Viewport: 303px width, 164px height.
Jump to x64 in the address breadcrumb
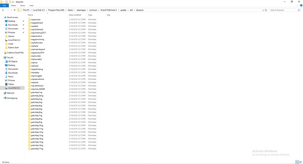(131, 10)
